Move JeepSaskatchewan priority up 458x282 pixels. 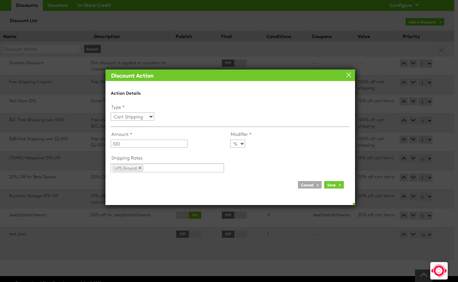point(403,215)
